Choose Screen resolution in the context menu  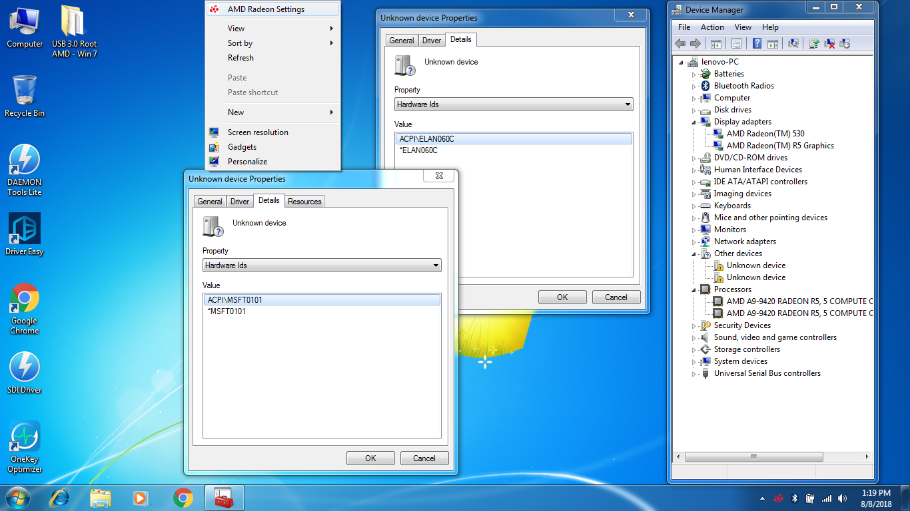[273, 132]
